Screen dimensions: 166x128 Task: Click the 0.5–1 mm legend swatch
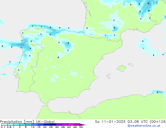(x=10, y=125)
